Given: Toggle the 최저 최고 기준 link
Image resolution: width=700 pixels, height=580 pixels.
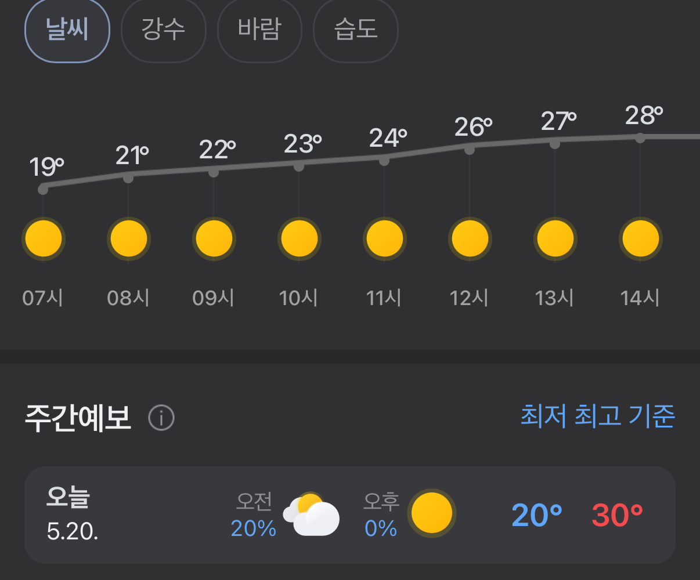Looking at the screenshot, I should (597, 416).
